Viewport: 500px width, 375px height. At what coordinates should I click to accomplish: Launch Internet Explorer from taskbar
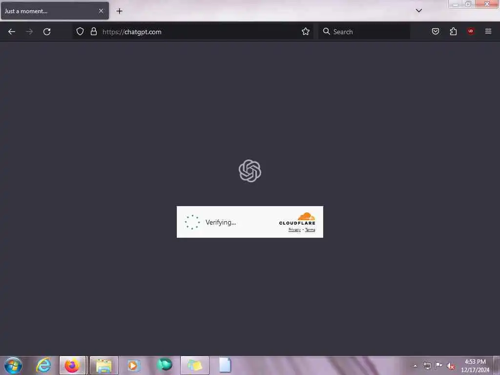tap(43, 365)
